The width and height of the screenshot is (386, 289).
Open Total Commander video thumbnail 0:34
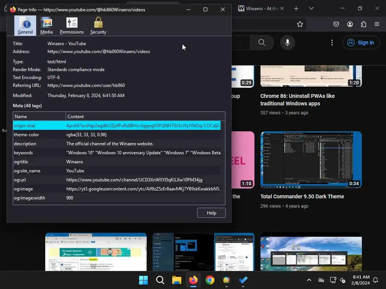[x=311, y=160]
